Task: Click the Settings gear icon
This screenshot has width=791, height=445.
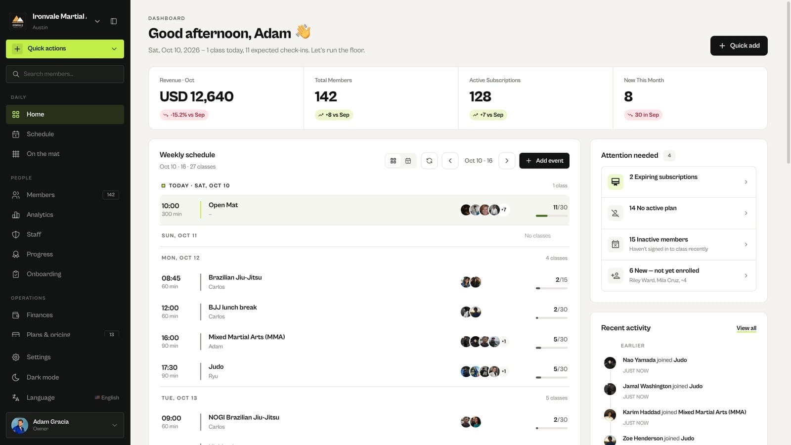Action: pos(16,357)
